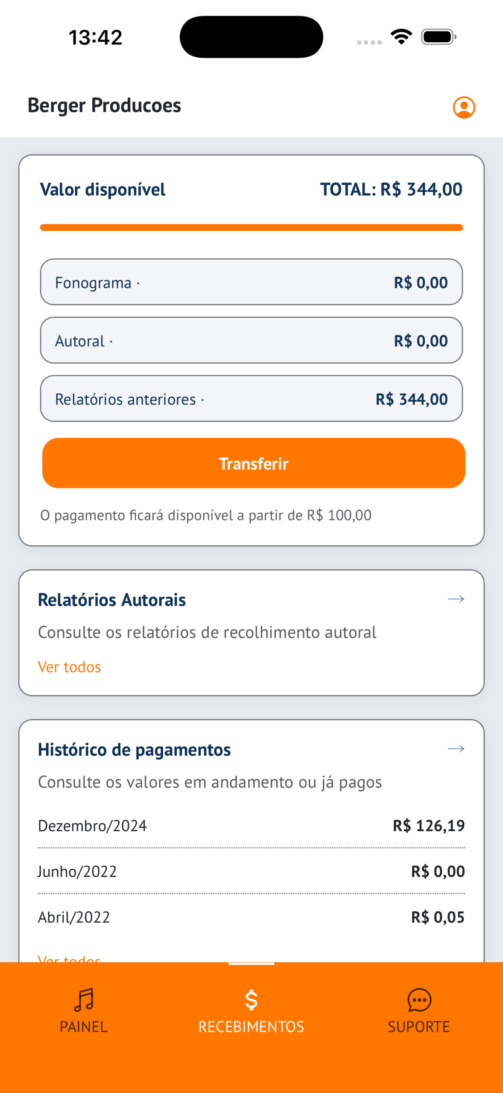The width and height of the screenshot is (503, 1093).
Task: Expand the Fonograma value row
Action: [x=251, y=282]
